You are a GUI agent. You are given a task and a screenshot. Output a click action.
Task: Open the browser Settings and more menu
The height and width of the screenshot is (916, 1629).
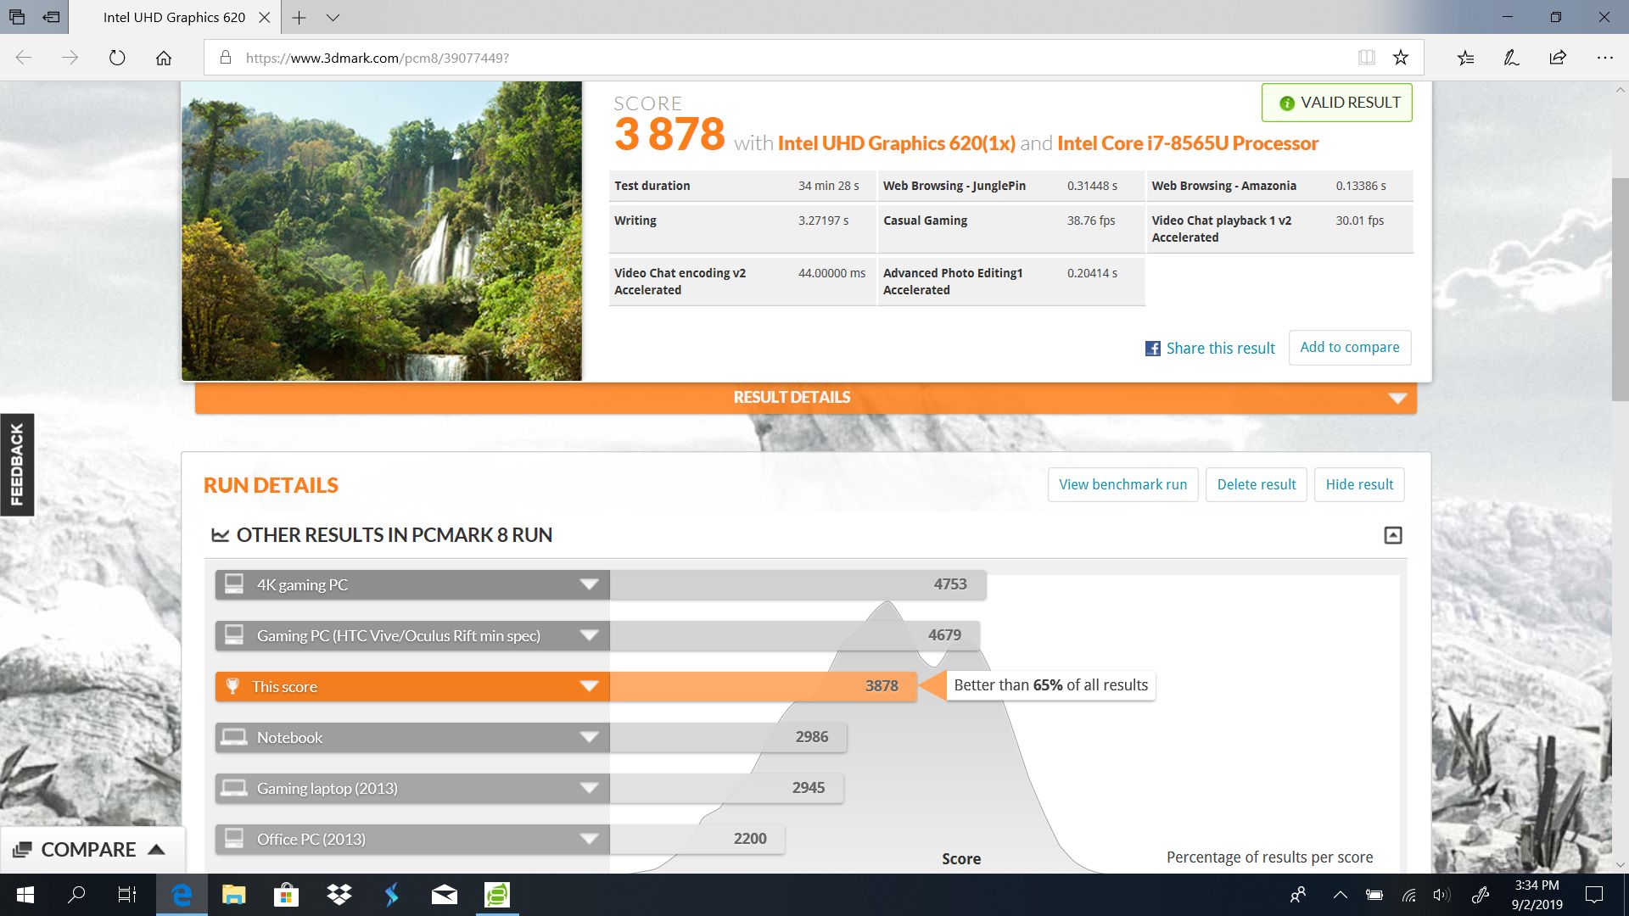(1604, 58)
